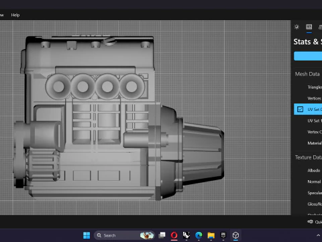Click the 3D Viewer cube taskbar icon

click(x=235, y=235)
